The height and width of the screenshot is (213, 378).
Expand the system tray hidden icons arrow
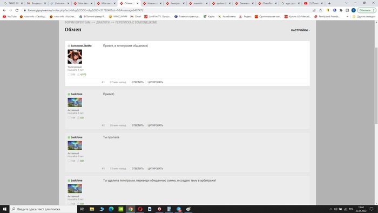coord(330,209)
